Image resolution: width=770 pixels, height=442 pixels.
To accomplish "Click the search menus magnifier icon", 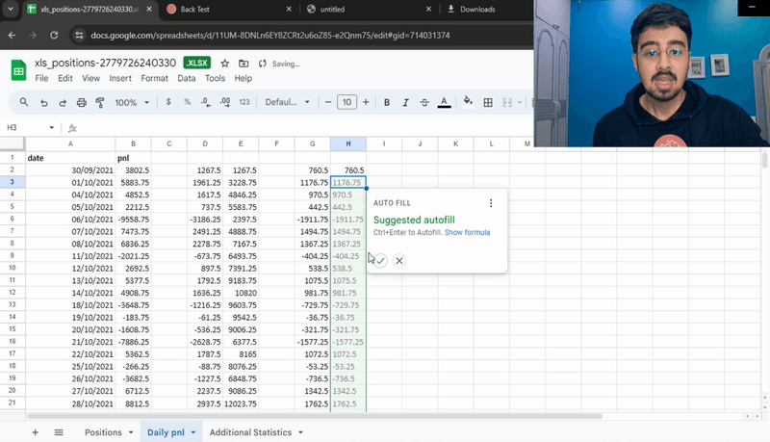I will click(24, 102).
